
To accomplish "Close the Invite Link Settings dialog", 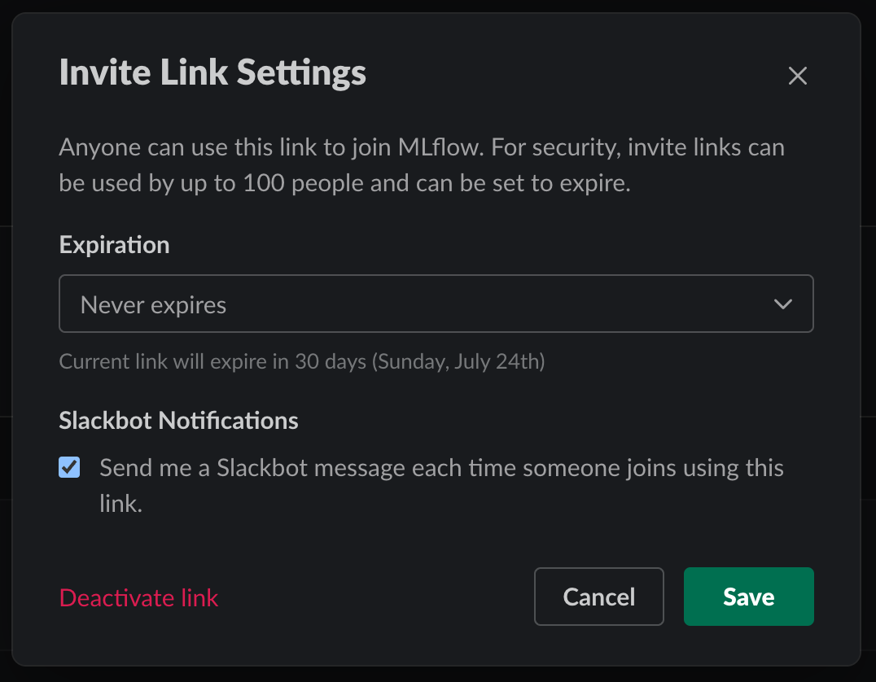I will coord(797,76).
